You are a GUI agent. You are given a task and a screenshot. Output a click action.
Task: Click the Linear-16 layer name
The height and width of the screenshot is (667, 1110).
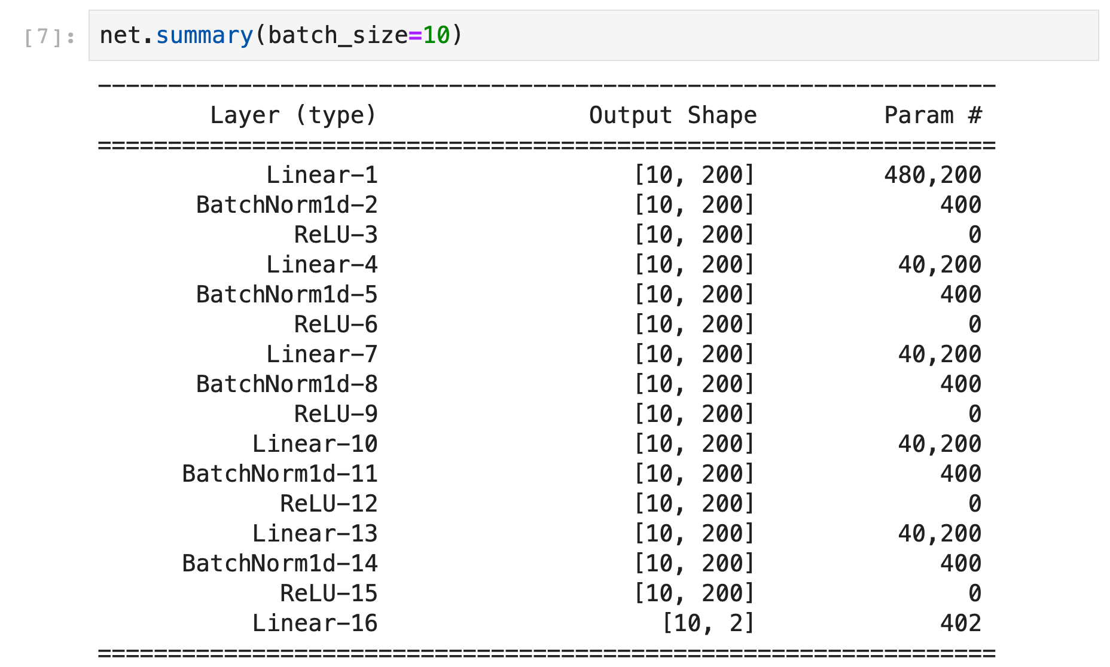coord(315,623)
